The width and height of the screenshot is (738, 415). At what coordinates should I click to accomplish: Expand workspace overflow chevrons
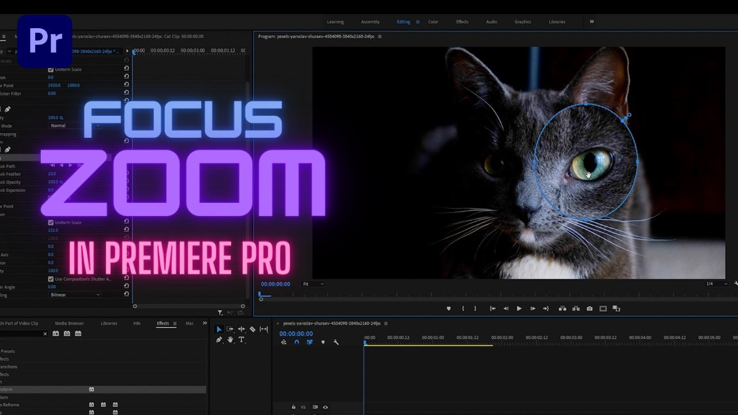coord(592,21)
